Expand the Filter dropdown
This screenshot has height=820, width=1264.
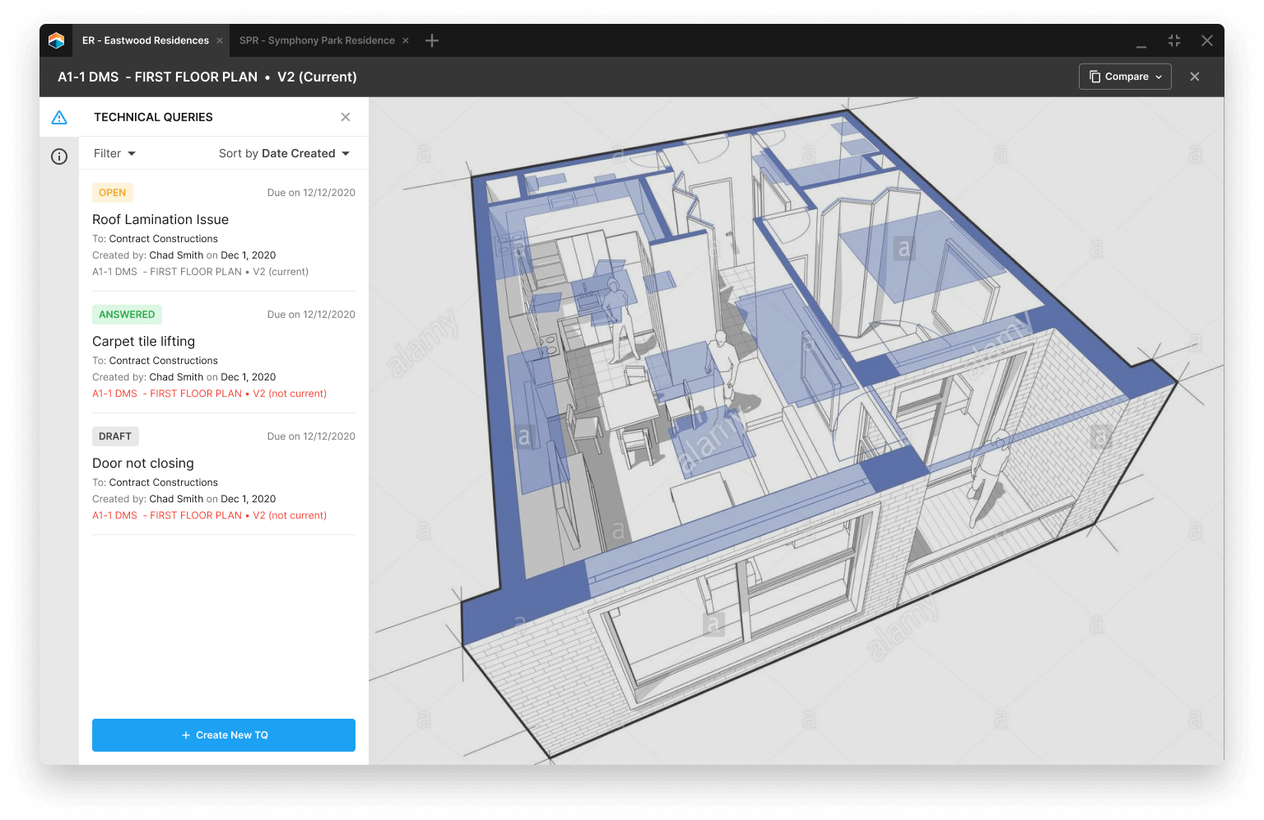coord(114,153)
